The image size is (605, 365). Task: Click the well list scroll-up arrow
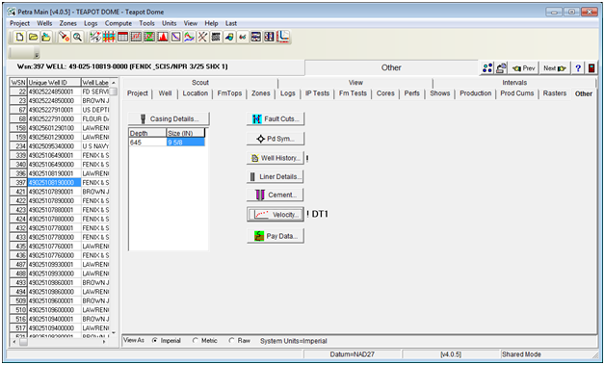click(114, 83)
